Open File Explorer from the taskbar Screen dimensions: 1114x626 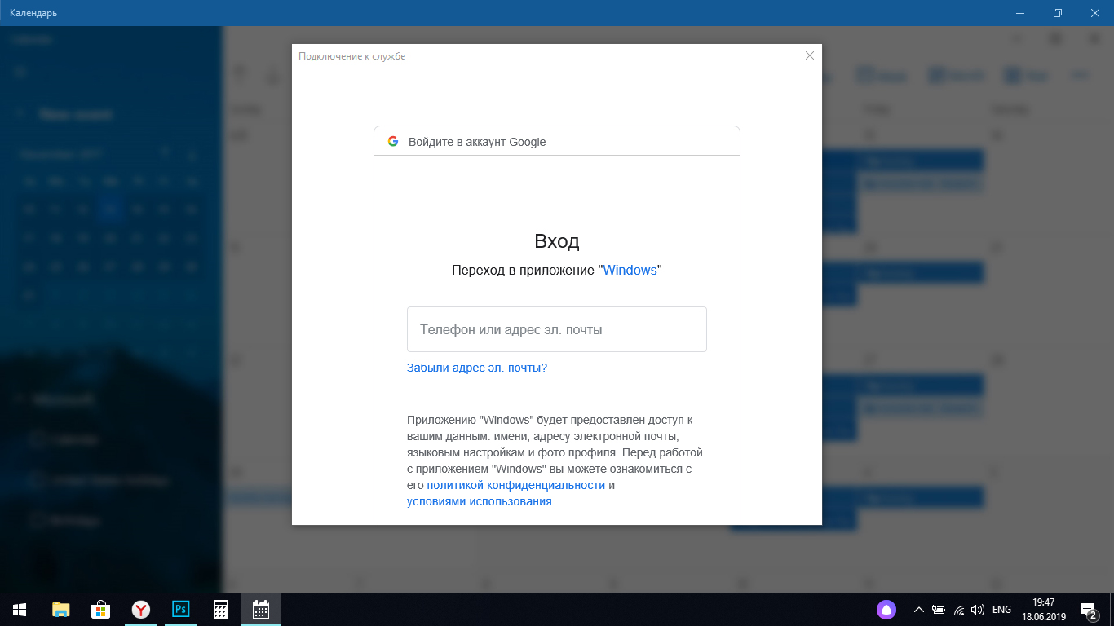pyautogui.click(x=61, y=610)
